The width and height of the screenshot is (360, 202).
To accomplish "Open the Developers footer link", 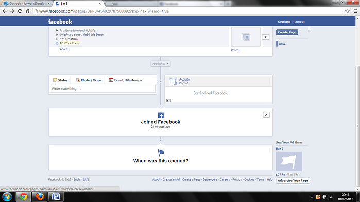I will tap(210, 179).
